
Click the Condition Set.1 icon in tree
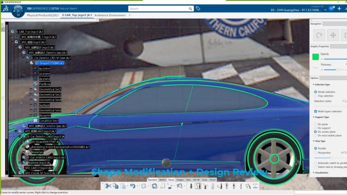[35, 120]
